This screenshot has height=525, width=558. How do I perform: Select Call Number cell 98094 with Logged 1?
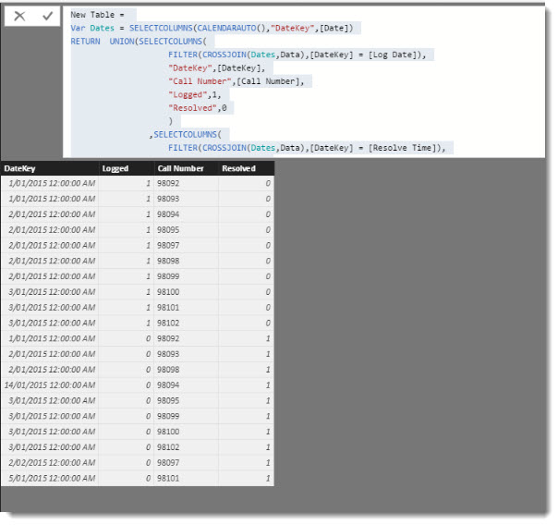click(x=186, y=214)
